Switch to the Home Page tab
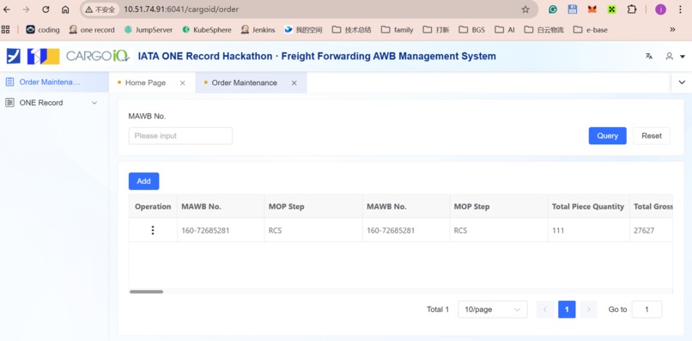Viewport: 692px width, 341px height. pos(145,82)
